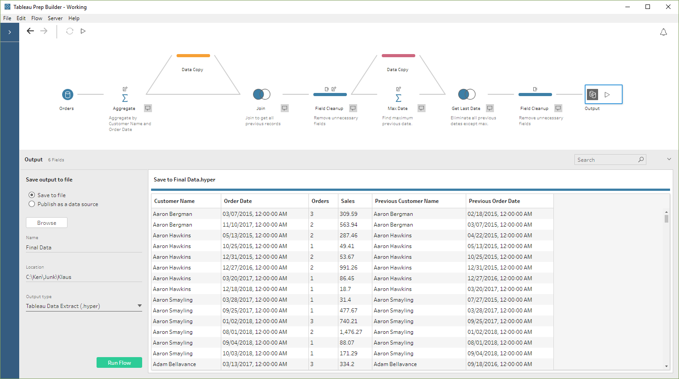Open the Help menu
Screen dimensions: 679x379
click(74, 18)
